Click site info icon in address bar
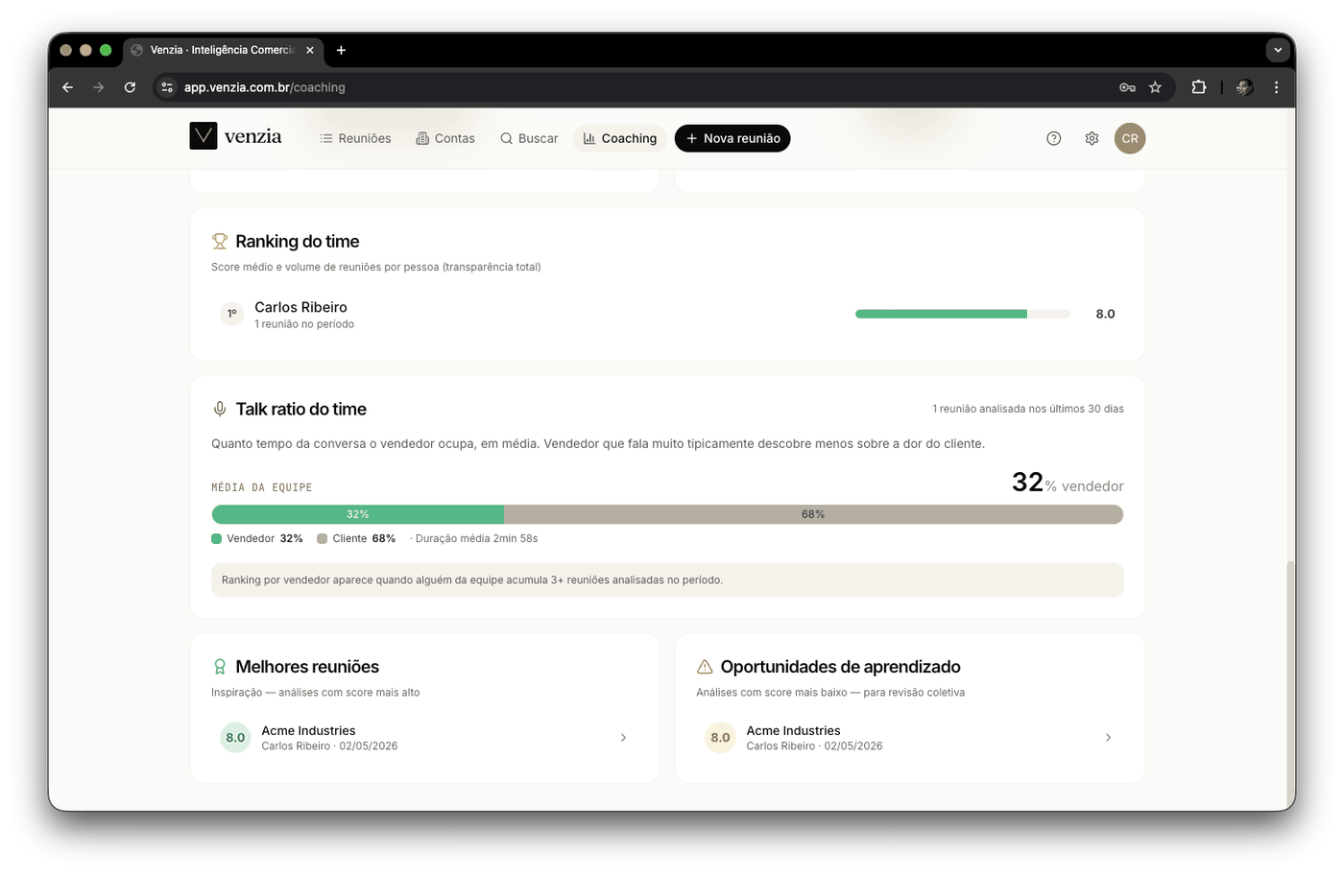 [x=167, y=87]
